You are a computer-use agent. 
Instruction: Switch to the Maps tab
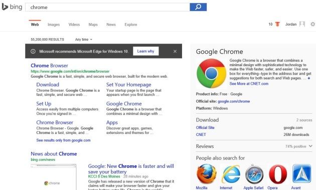click(x=93, y=25)
